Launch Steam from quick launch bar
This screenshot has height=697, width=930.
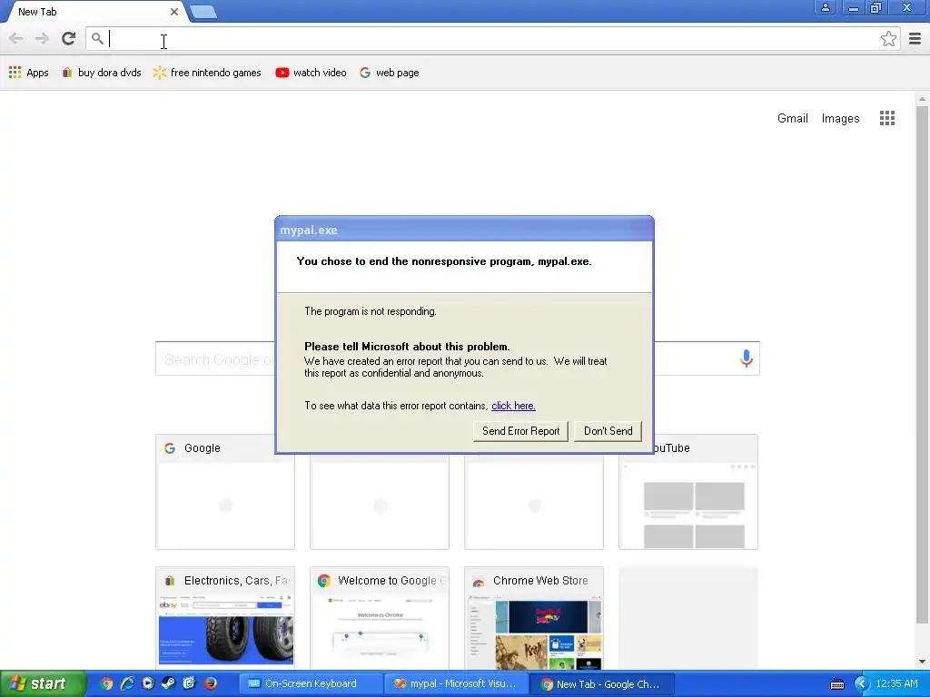tap(168, 683)
